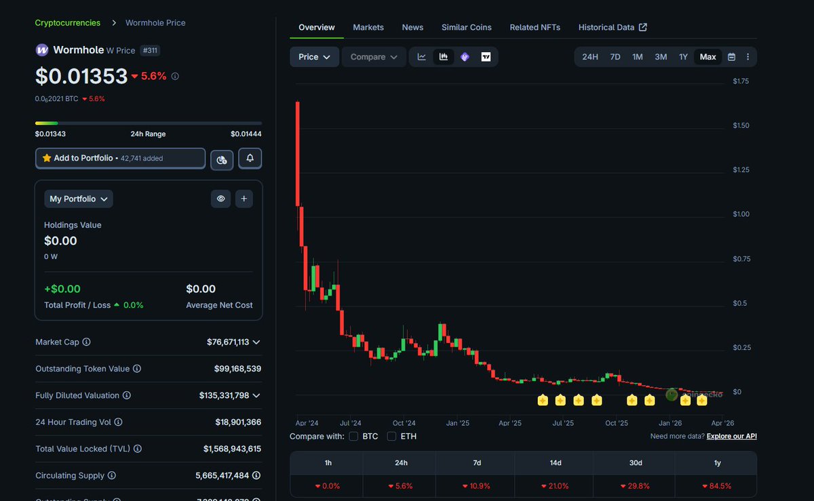This screenshot has width=814, height=501.
Task: Click the Wormhole Price breadcrumb
Action: tap(155, 22)
